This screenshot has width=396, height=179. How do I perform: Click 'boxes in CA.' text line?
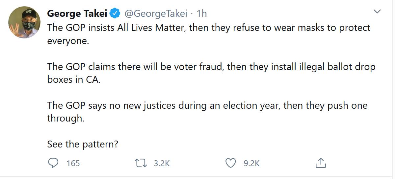point(74,80)
